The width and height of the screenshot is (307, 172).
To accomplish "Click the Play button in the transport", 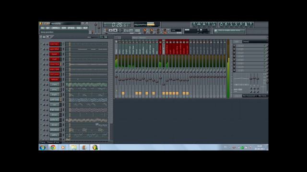I will [111, 31].
